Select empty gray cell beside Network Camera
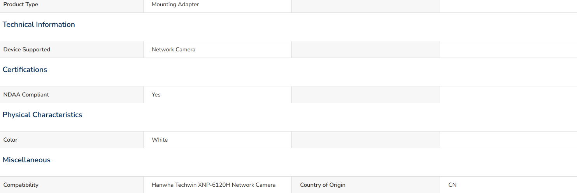 [x=366, y=49]
